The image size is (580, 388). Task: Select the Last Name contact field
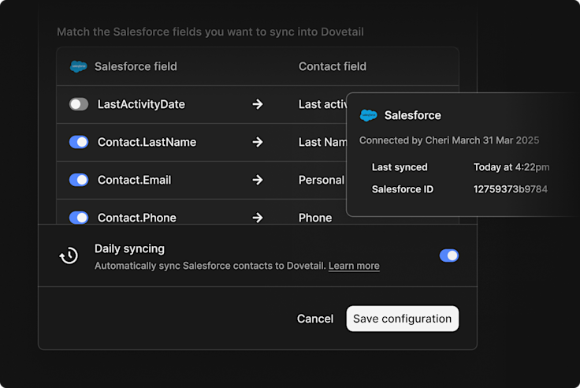pos(322,142)
